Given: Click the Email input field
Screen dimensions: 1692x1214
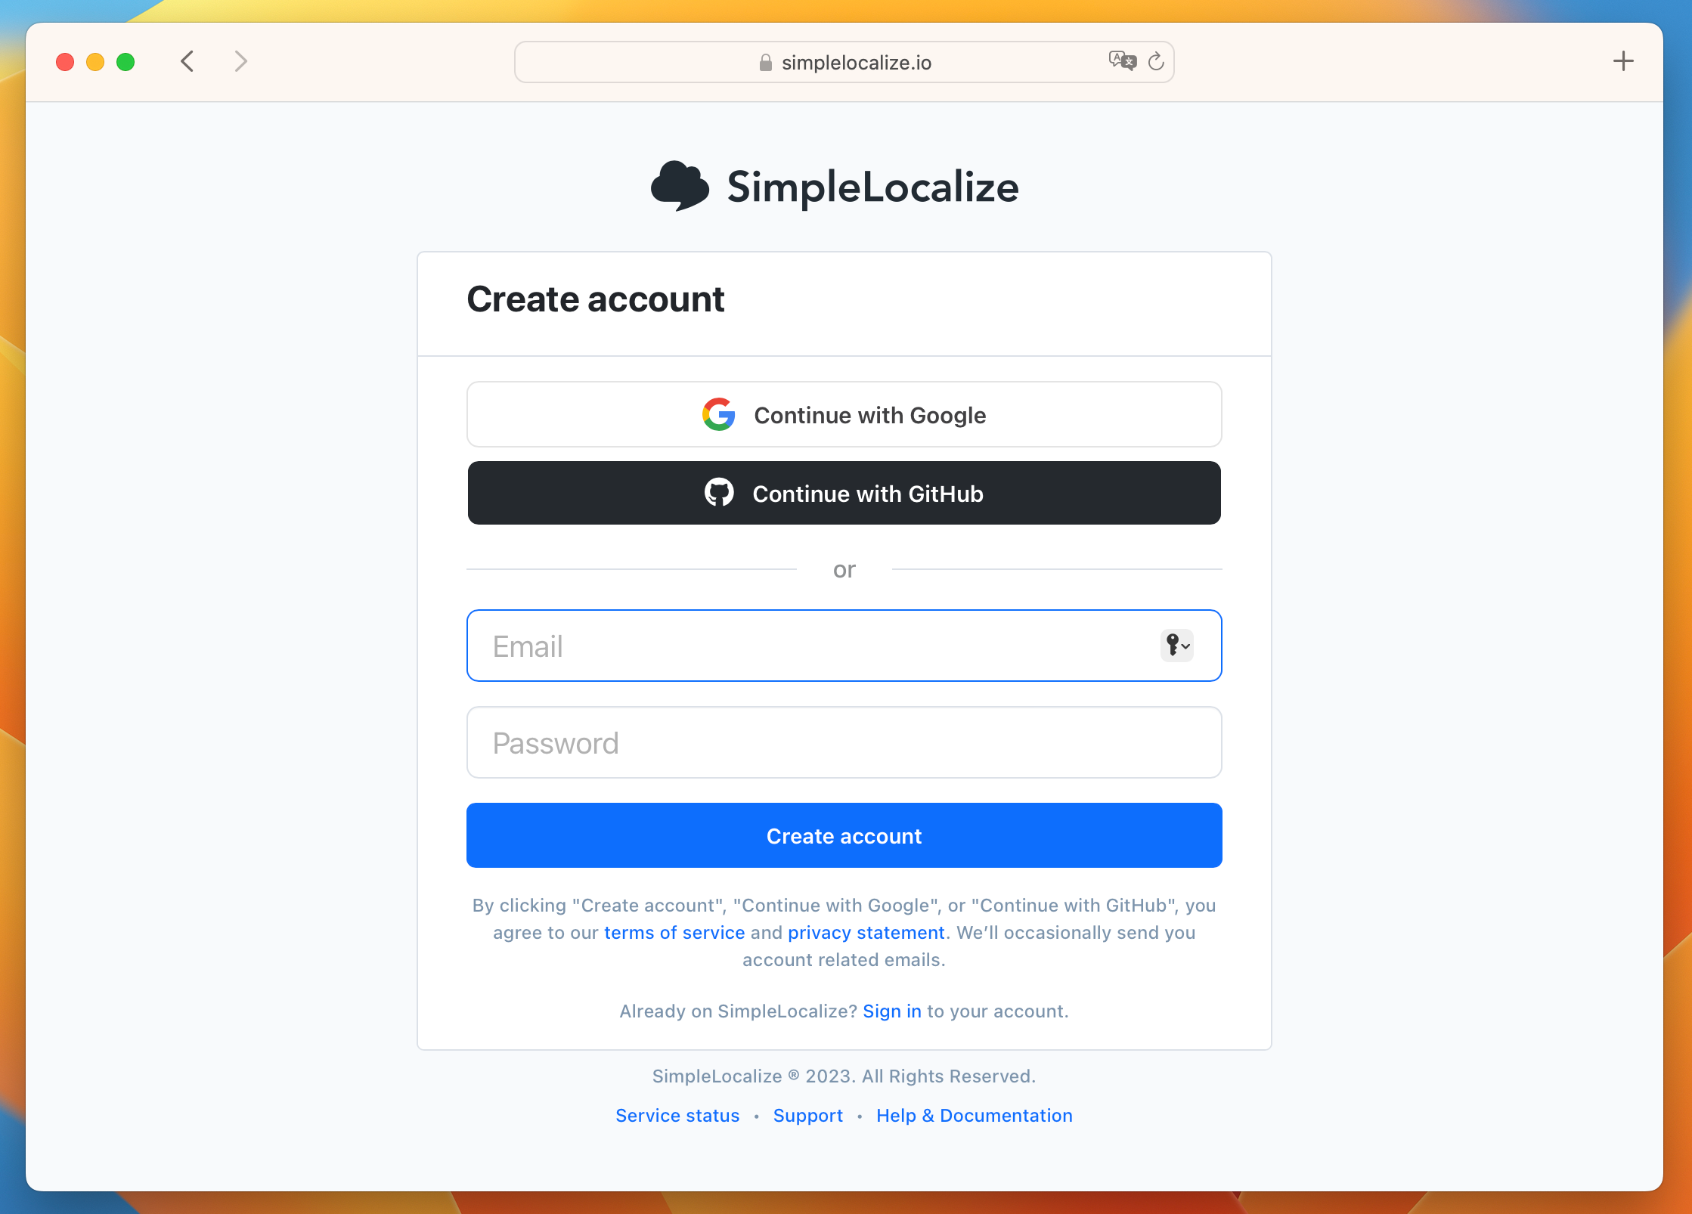Looking at the screenshot, I should pos(844,645).
